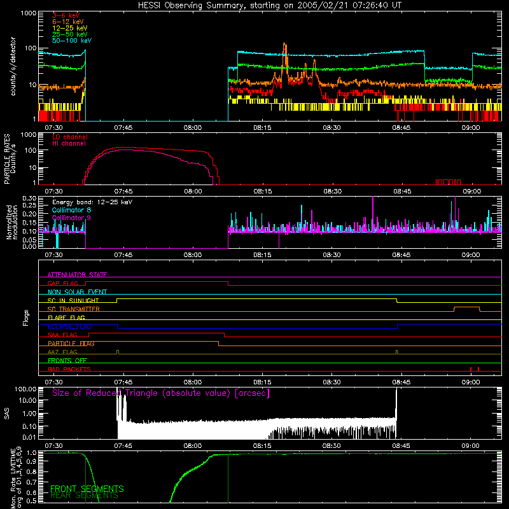The image size is (509, 509).
Task: Click the '07:45' tick label under the particle rates plot
Action: pyautogui.click(x=123, y=192)
